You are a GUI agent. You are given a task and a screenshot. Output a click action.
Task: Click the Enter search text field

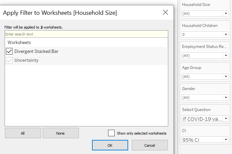pyautogui.click(x=86, y=34)
